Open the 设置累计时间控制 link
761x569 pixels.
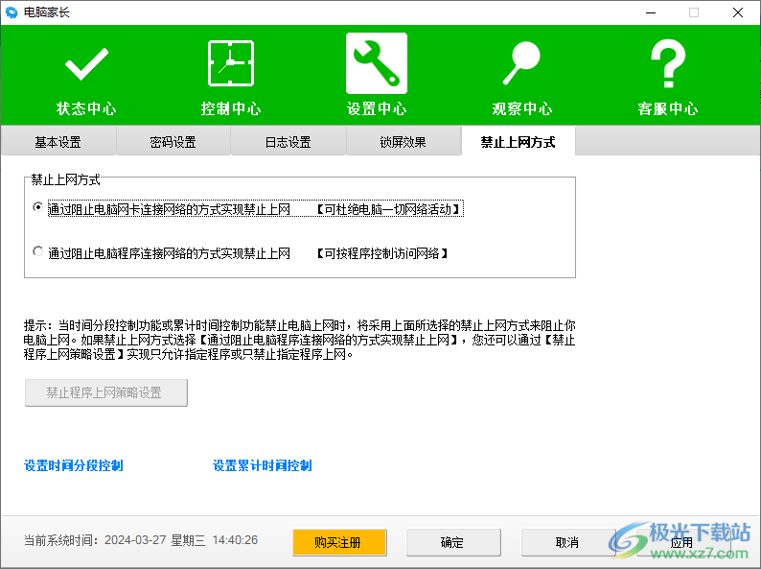(263, 466)
